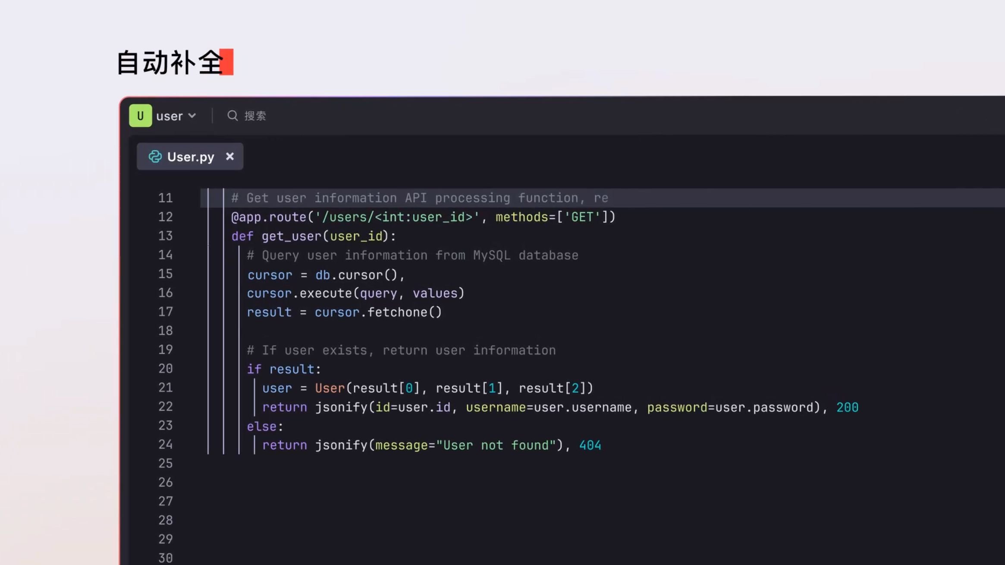The height and width of the screenshot is (565, 1005).
Task: Click the Python file icon on the User.py tab
Action: (155, 156)
